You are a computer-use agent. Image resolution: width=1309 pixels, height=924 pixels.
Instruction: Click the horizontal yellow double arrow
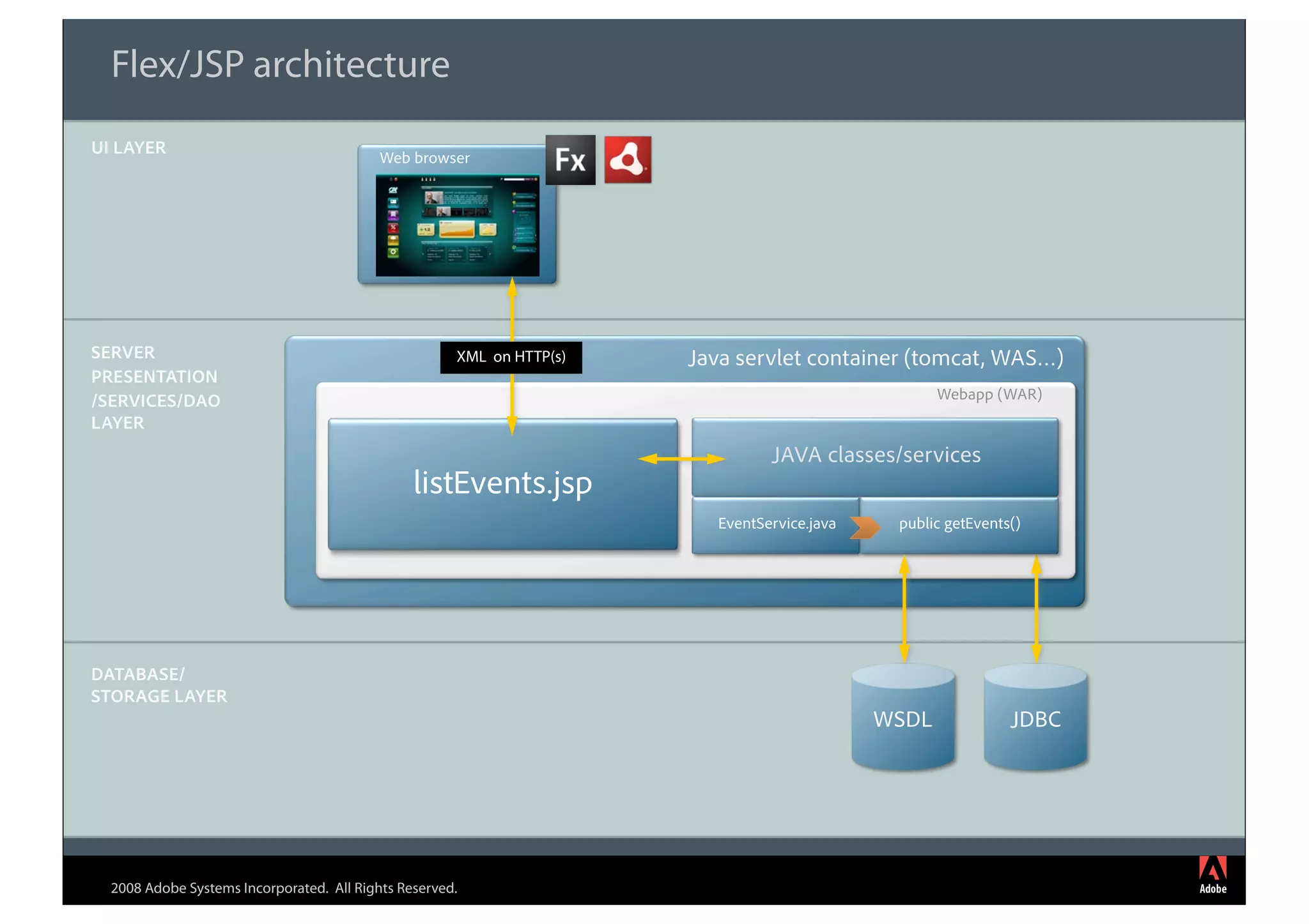tap(681, 458)
